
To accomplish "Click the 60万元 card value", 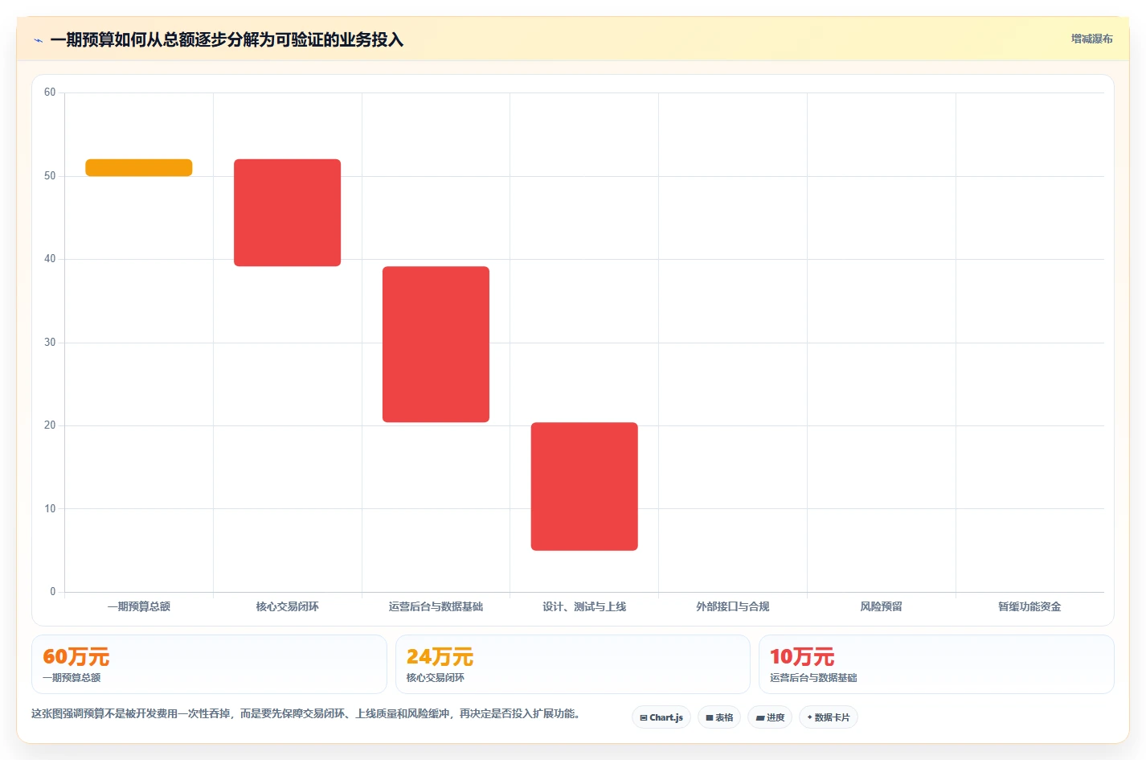I will tap(76, 657).
